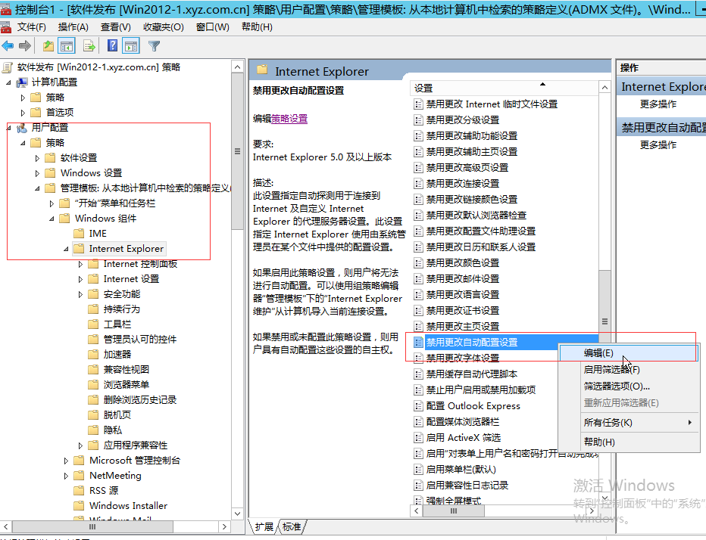This screenshot has width=706, height=540.
Task: Open the 帮助(H) menu
Action: coord(257,27)
